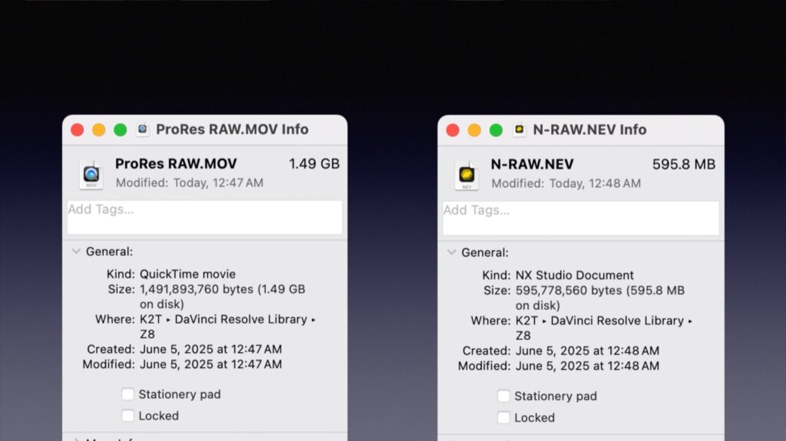Minimize the ProRes RAW.MOV Info window

click(x=99, y=130)
